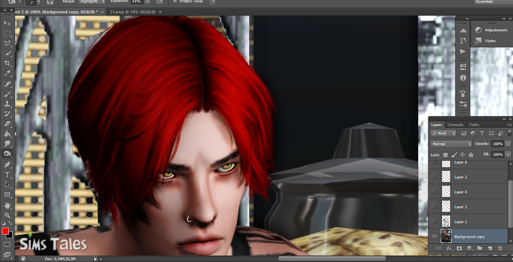Select the Brush tool
Image resolution: width=513 pixels, height=262 pixels.
pos(7,94)
